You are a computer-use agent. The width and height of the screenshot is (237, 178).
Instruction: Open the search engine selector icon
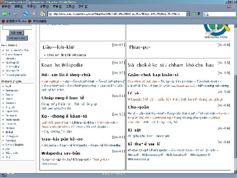(206, 14)
